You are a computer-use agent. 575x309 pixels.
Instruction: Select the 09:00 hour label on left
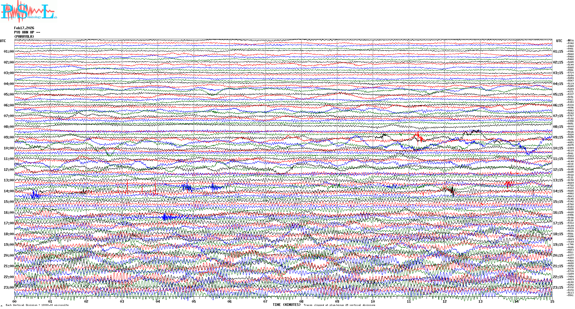[9, 137]
